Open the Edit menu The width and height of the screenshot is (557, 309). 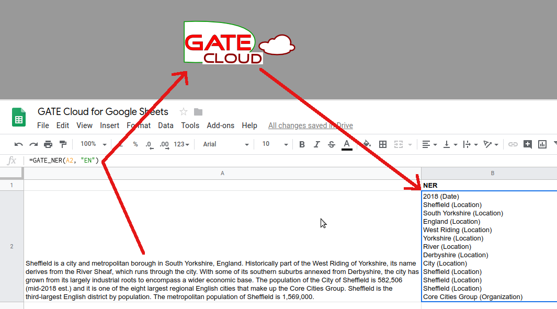63,125
